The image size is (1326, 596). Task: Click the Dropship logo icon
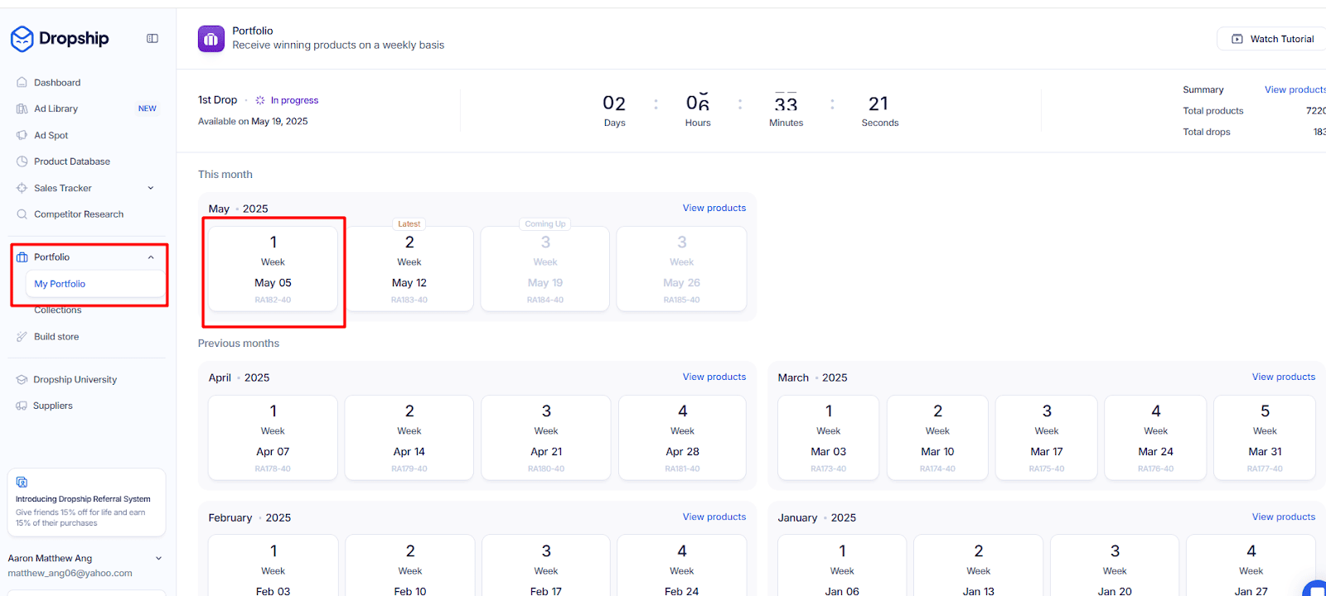tap(22, 39)
